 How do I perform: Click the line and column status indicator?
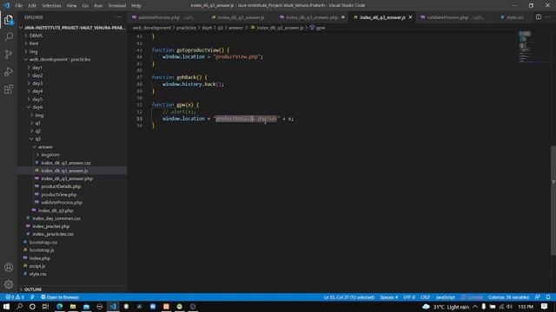click(x=349, y=297)
